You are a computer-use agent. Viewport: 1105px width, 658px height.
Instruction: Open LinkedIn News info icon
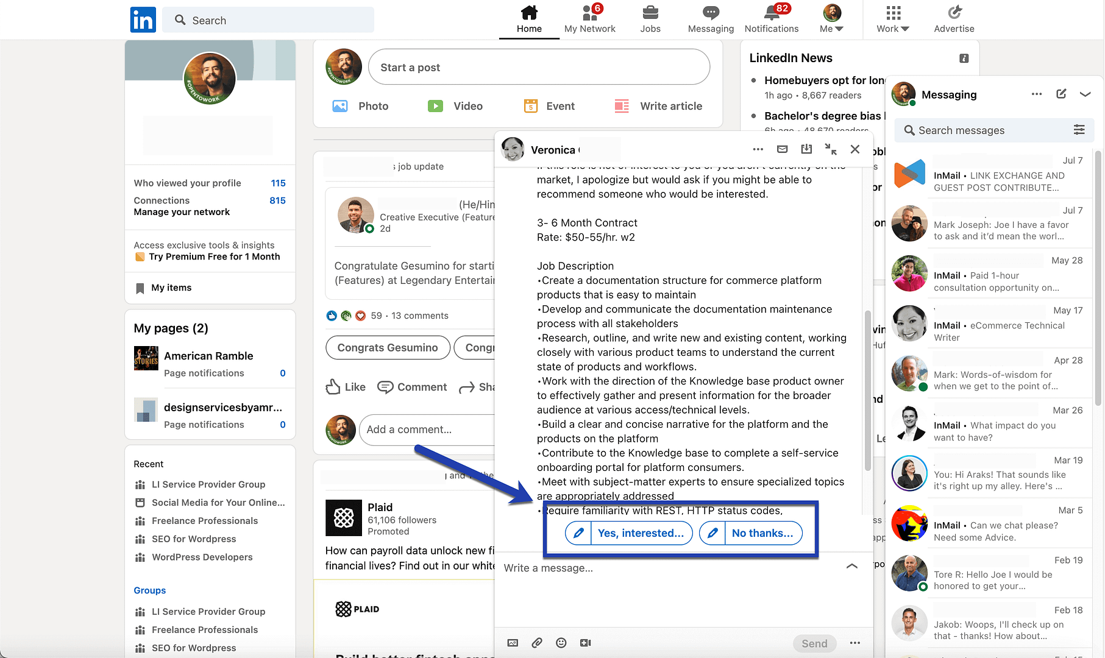point(964,58)
